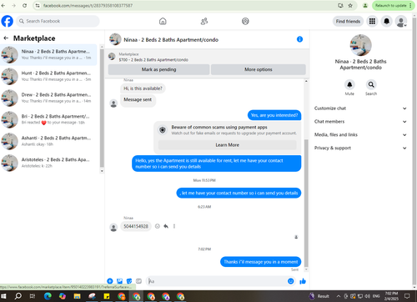Open conversation information via the blue info icon
417x302 pixels.
pyautogui.click(x=299, y=39)
